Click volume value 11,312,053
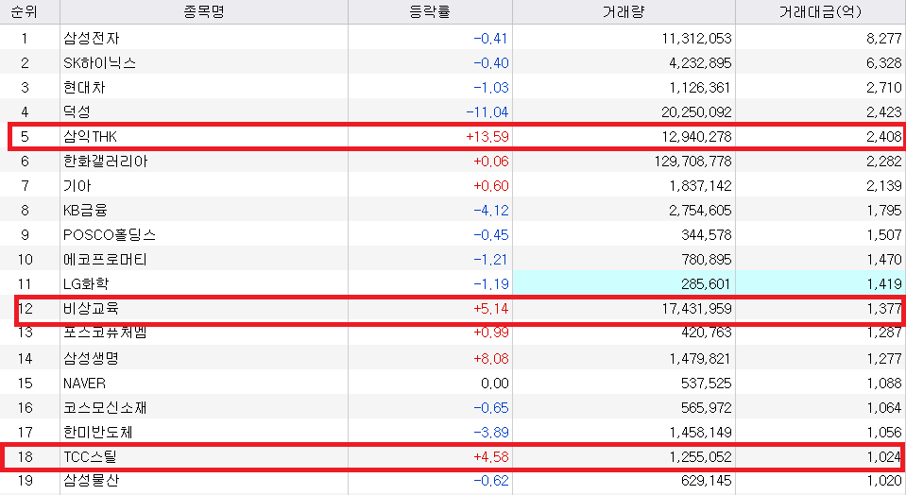This screenshot has width=906, height=495. click(x=696, y=39)
